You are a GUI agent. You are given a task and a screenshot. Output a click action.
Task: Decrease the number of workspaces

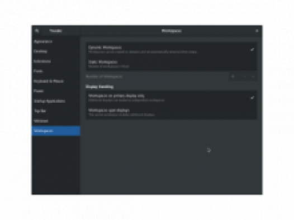[x=245, y=76]
